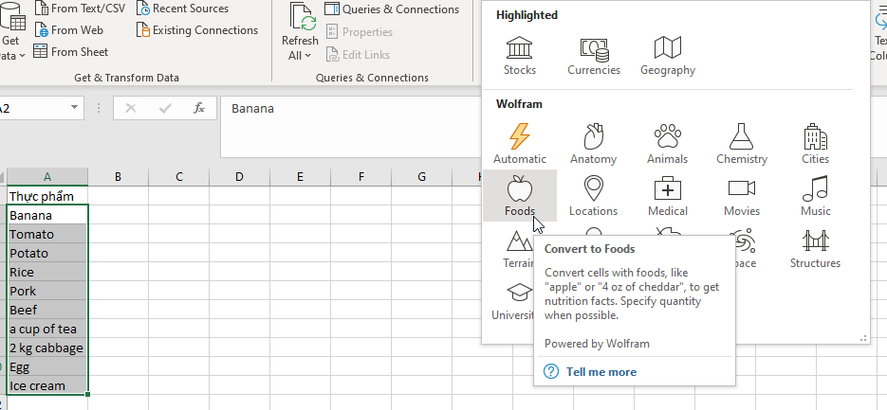Open Existing Connections

[197, 30]
